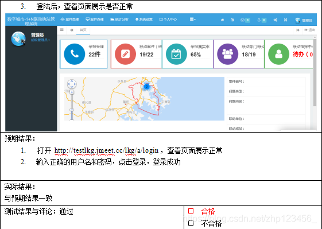
Task: Click the 65% rate value
Action: (196, 55)
